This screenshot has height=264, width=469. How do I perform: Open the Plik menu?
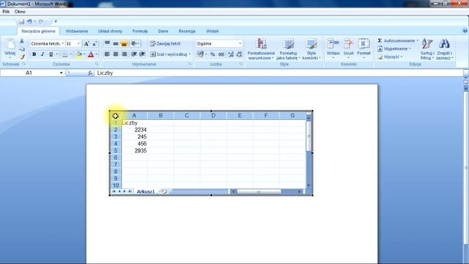click(6, 12)
